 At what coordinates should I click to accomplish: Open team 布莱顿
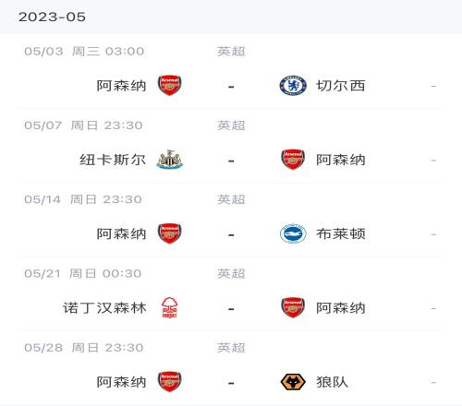pos(341,234)
